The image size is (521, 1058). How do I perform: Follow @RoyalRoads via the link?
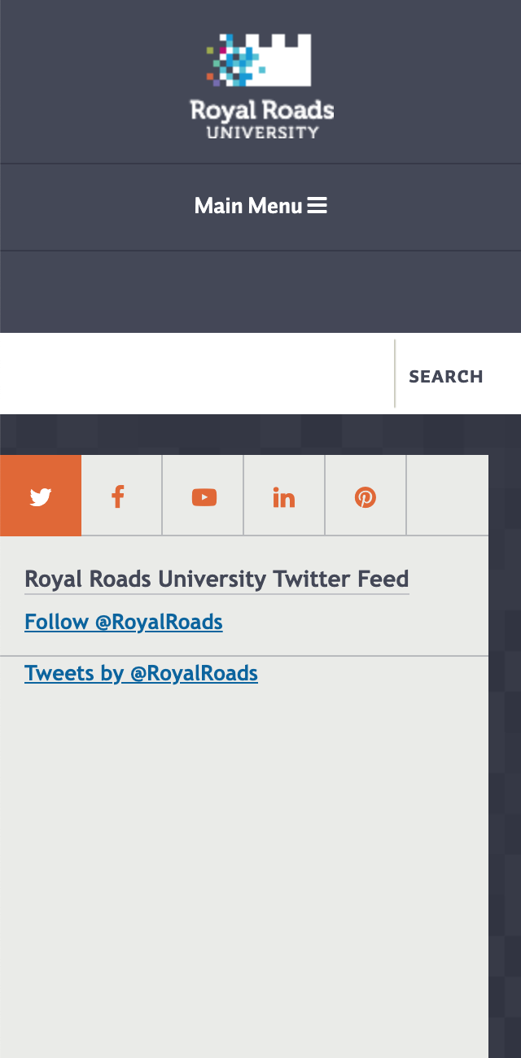point(124,622)
